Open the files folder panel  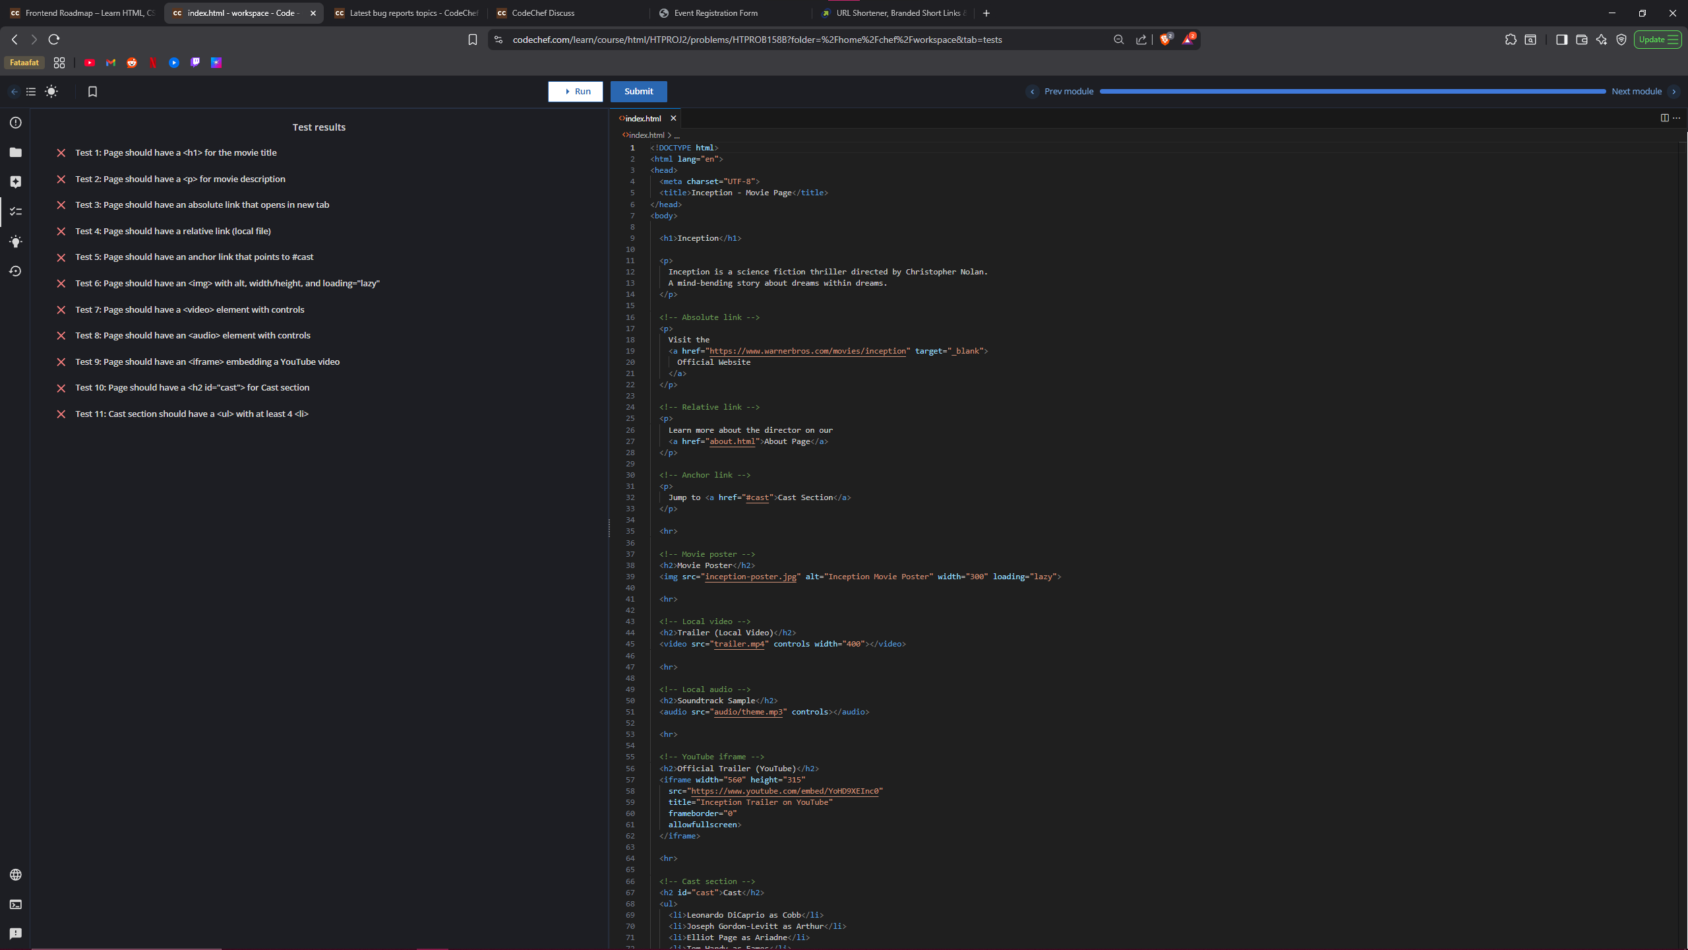16,152
